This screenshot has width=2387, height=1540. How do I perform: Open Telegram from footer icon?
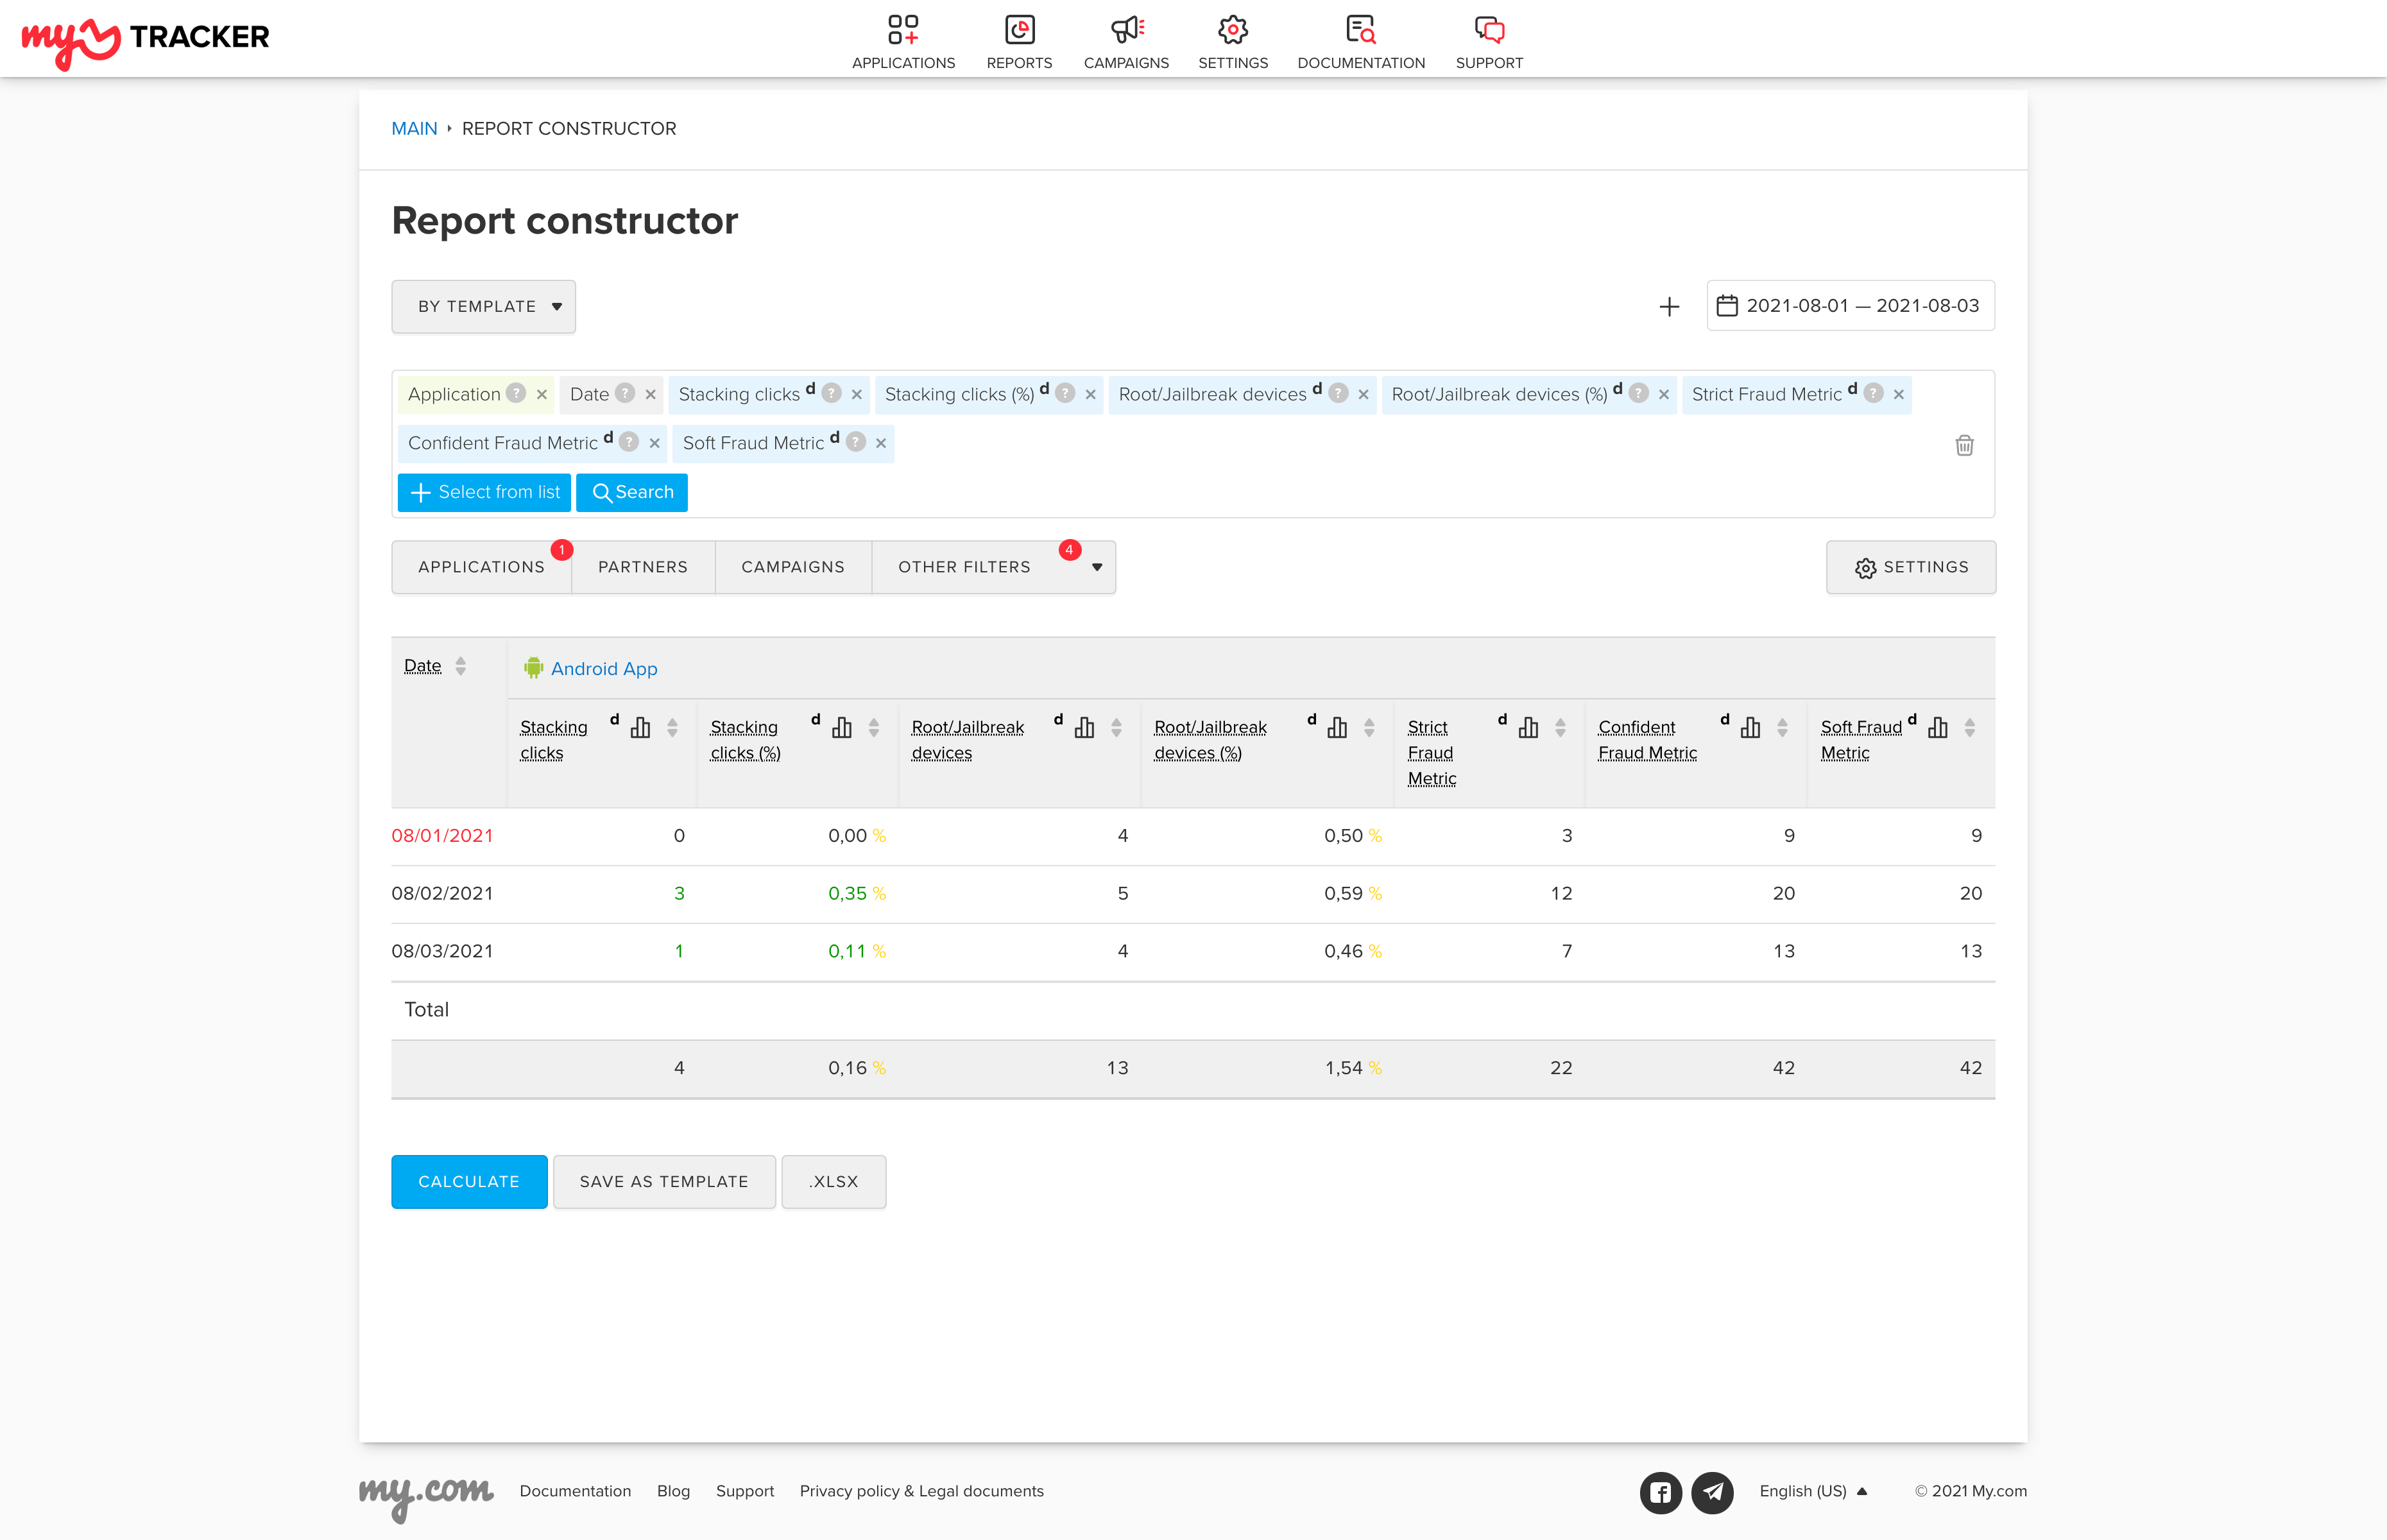1712,1492
